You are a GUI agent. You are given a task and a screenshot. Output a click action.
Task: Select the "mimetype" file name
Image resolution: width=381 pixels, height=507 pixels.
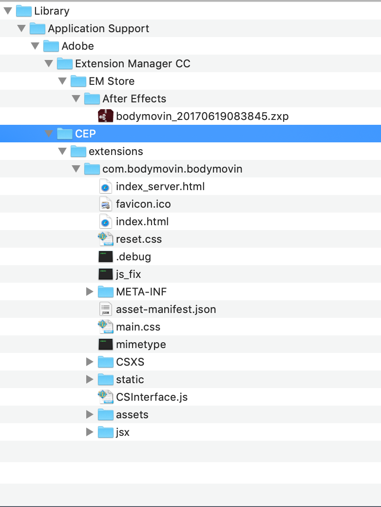141,344
